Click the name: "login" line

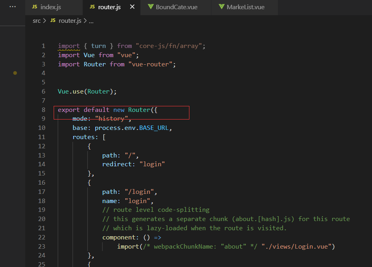(x=128, y=201)
